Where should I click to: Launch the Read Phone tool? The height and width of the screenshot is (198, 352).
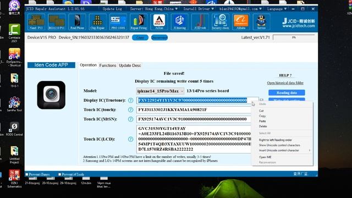(x=77, y=22)
